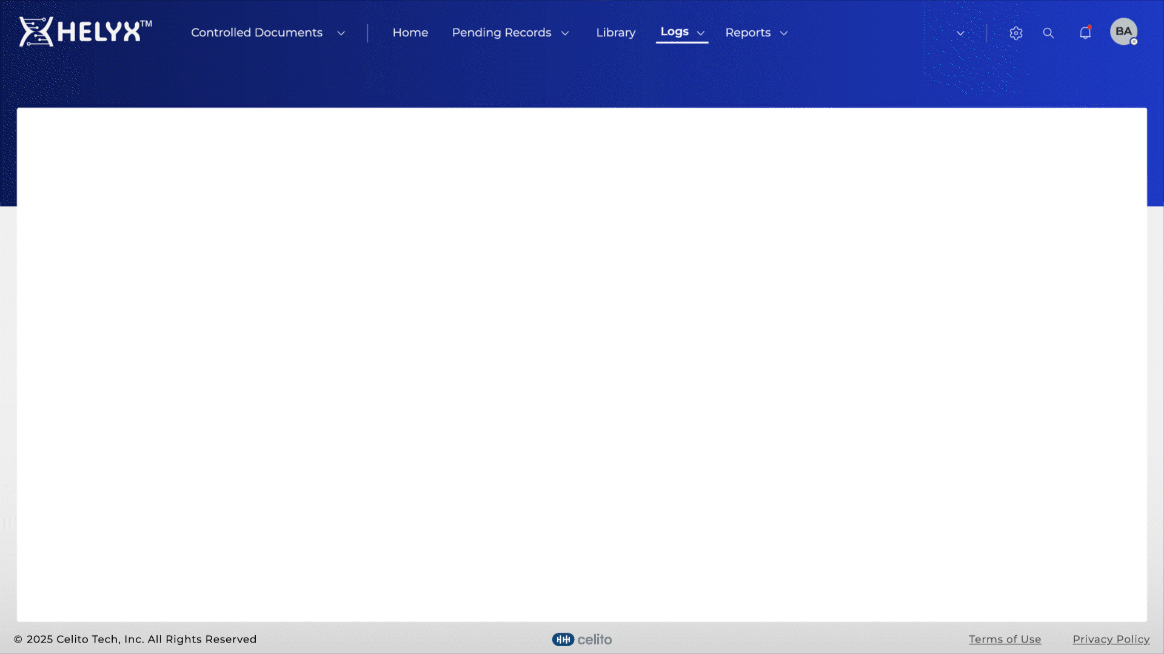Open the notifications bell

tap(1085, 33)
